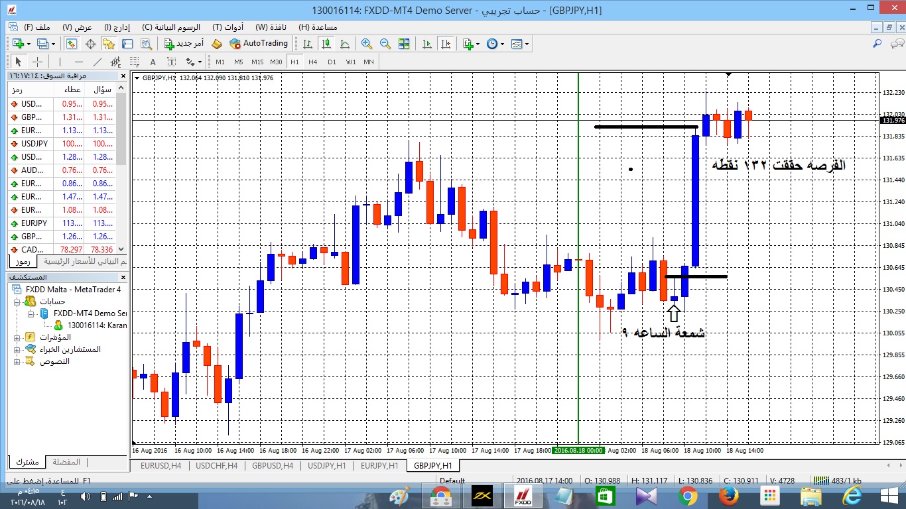Open Windows Store from the taskbar

[x=605, y=496]
